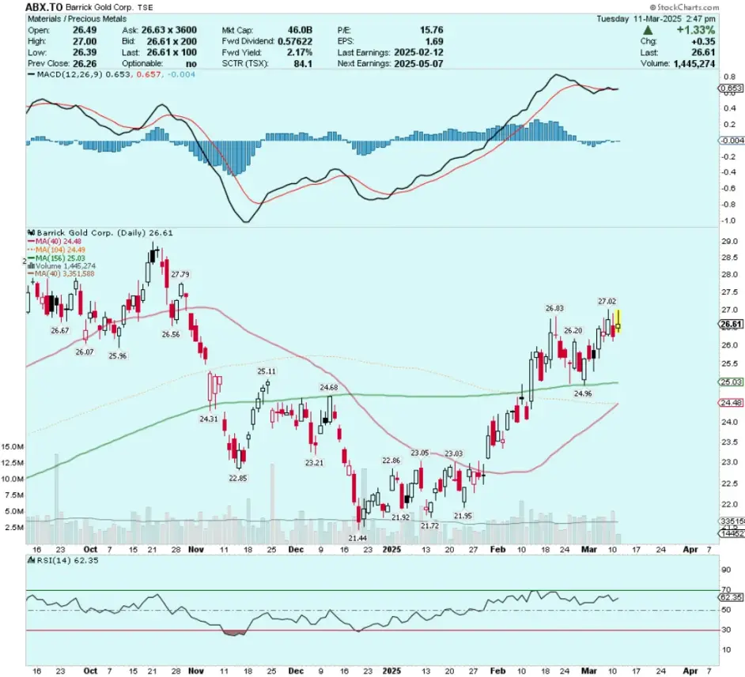Image resolution: width=745 pixels, height=677 pixels.
Task: Click the Optionable value no
Action: [x=191, y=63]
